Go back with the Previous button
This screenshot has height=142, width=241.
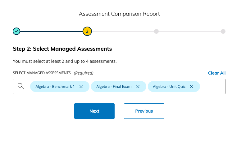(144, 111)
